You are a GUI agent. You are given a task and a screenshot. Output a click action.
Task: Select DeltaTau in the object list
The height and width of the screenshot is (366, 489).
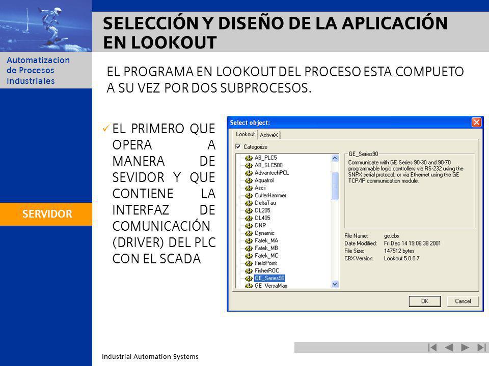click(265, 203)
